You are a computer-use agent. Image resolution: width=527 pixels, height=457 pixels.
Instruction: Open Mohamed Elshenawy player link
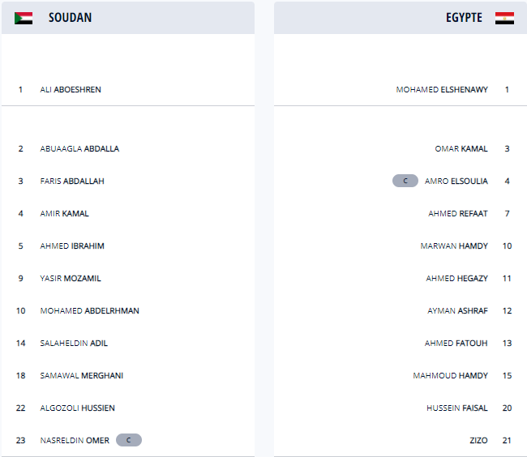coord(442,89)
